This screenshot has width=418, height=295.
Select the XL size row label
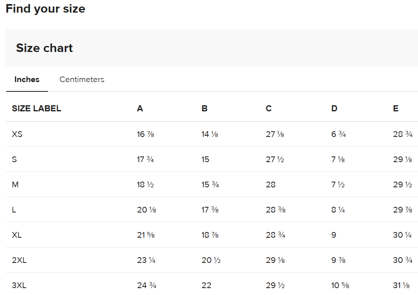17,235
